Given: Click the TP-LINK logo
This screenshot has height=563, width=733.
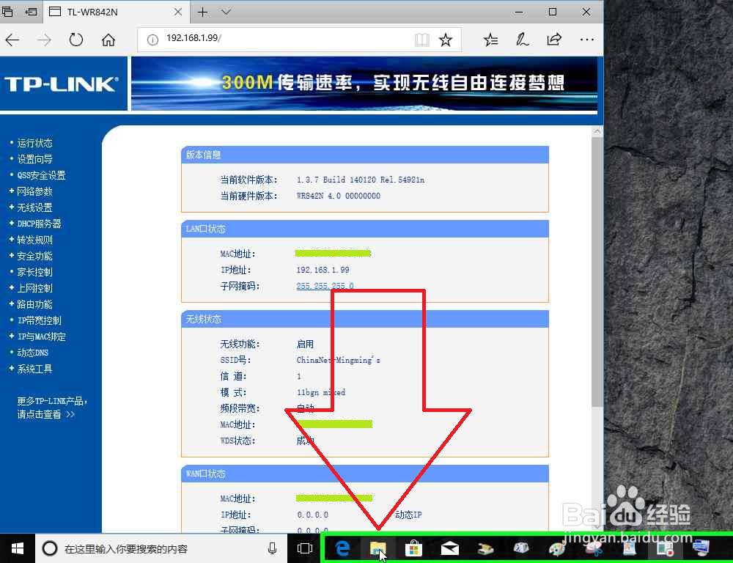Looking at the screenshot, I should pyautogui.click(x=62, y=84).
